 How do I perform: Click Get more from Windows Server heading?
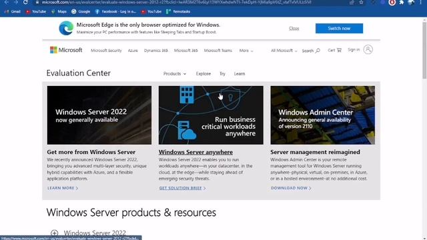[91, 152]
